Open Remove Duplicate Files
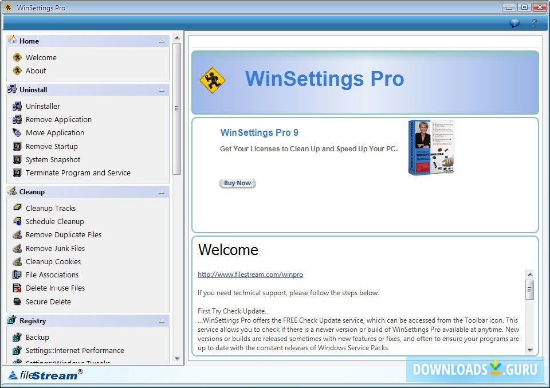Image resolution: width=550 pixels, height=388 pixels. point(64,235)
